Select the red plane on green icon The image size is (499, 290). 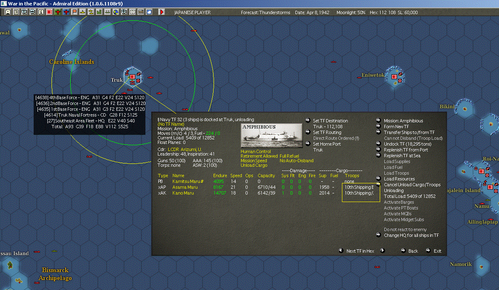pyautogui.click(x=58, y=12)
